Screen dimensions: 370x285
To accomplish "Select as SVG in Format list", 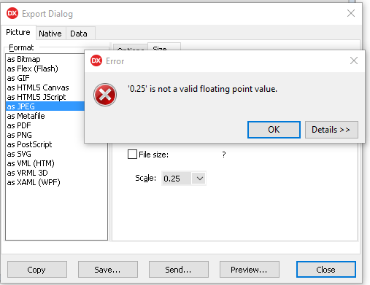I will [19, 154].
